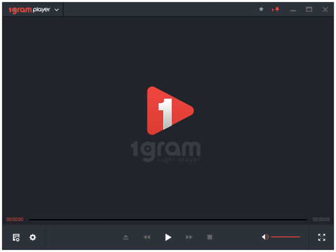Open the playlist panel icon

(x=16, y=237)
